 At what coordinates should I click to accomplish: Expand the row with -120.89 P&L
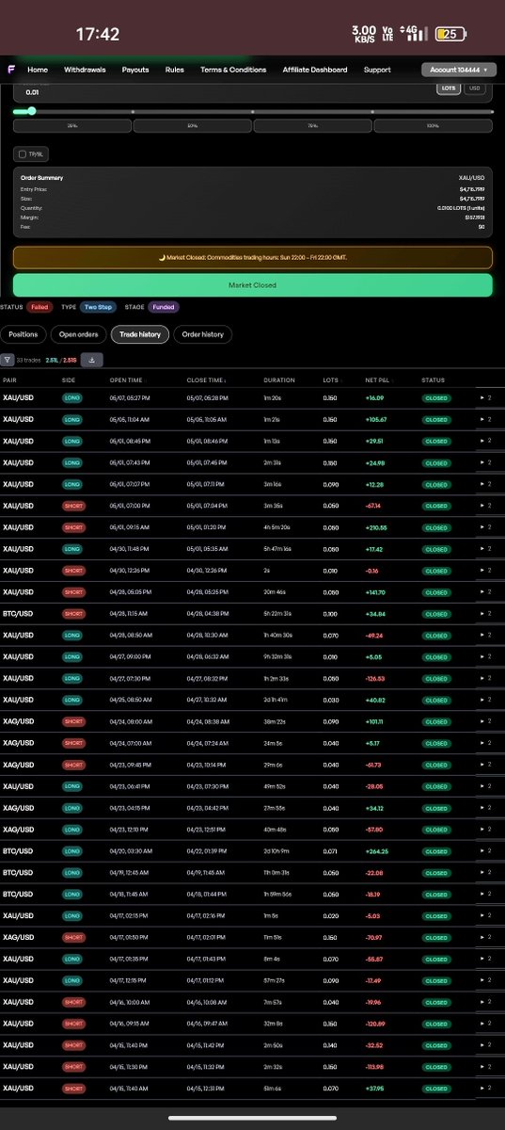tap(487, 1024)
